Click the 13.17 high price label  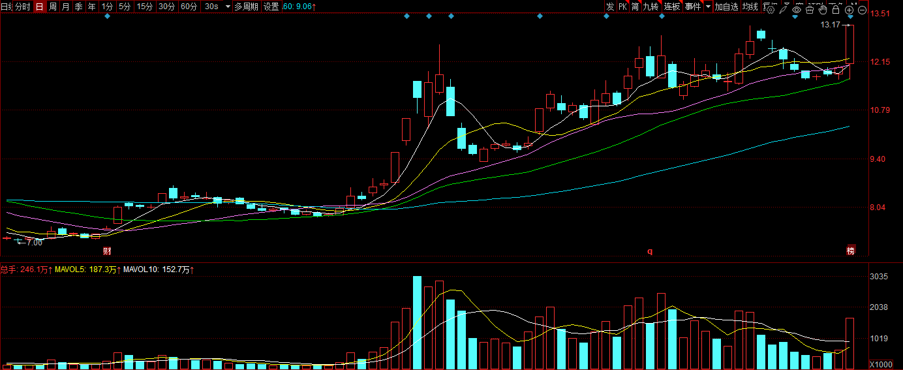point(831,25)
